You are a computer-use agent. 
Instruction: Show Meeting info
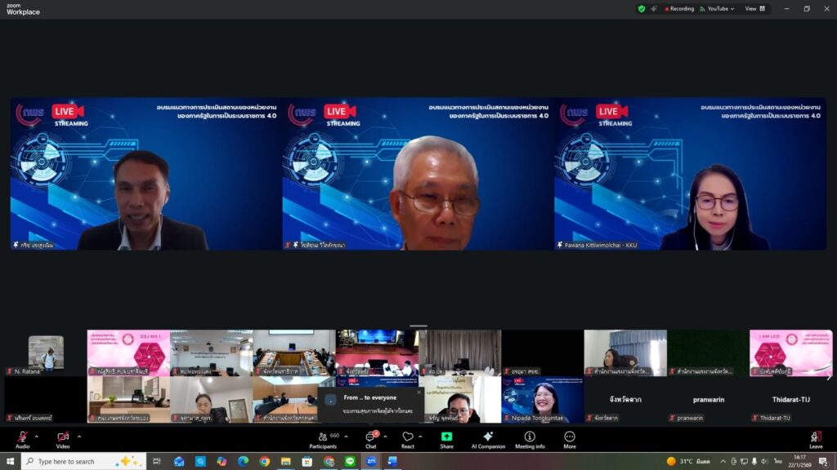(x=530, y=440)
